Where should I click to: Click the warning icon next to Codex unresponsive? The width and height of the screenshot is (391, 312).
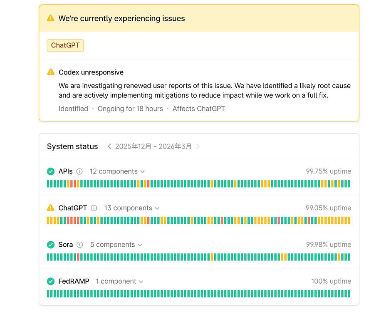[x=51, y=72]
